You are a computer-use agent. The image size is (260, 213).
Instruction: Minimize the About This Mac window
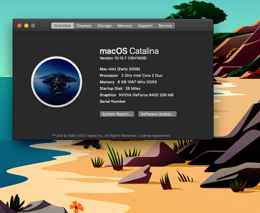pos(26,26)
